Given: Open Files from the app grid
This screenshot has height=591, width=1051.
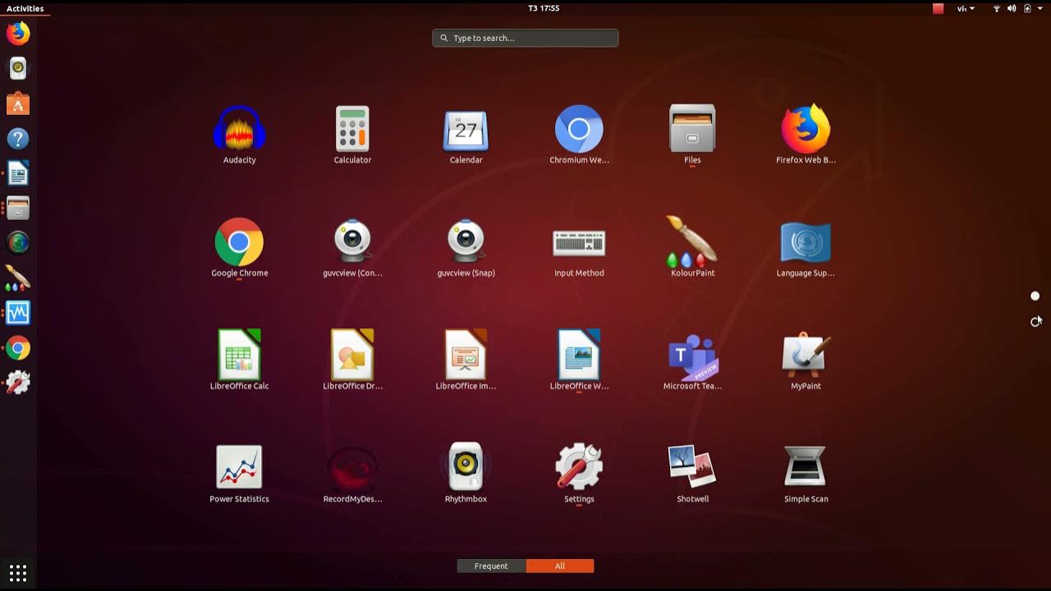Looking at the screenshot, I should 692,135.
